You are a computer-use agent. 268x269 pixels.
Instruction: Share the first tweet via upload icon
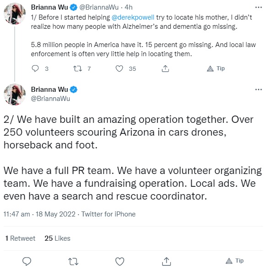pyautogui.click(x=165, y=69)
